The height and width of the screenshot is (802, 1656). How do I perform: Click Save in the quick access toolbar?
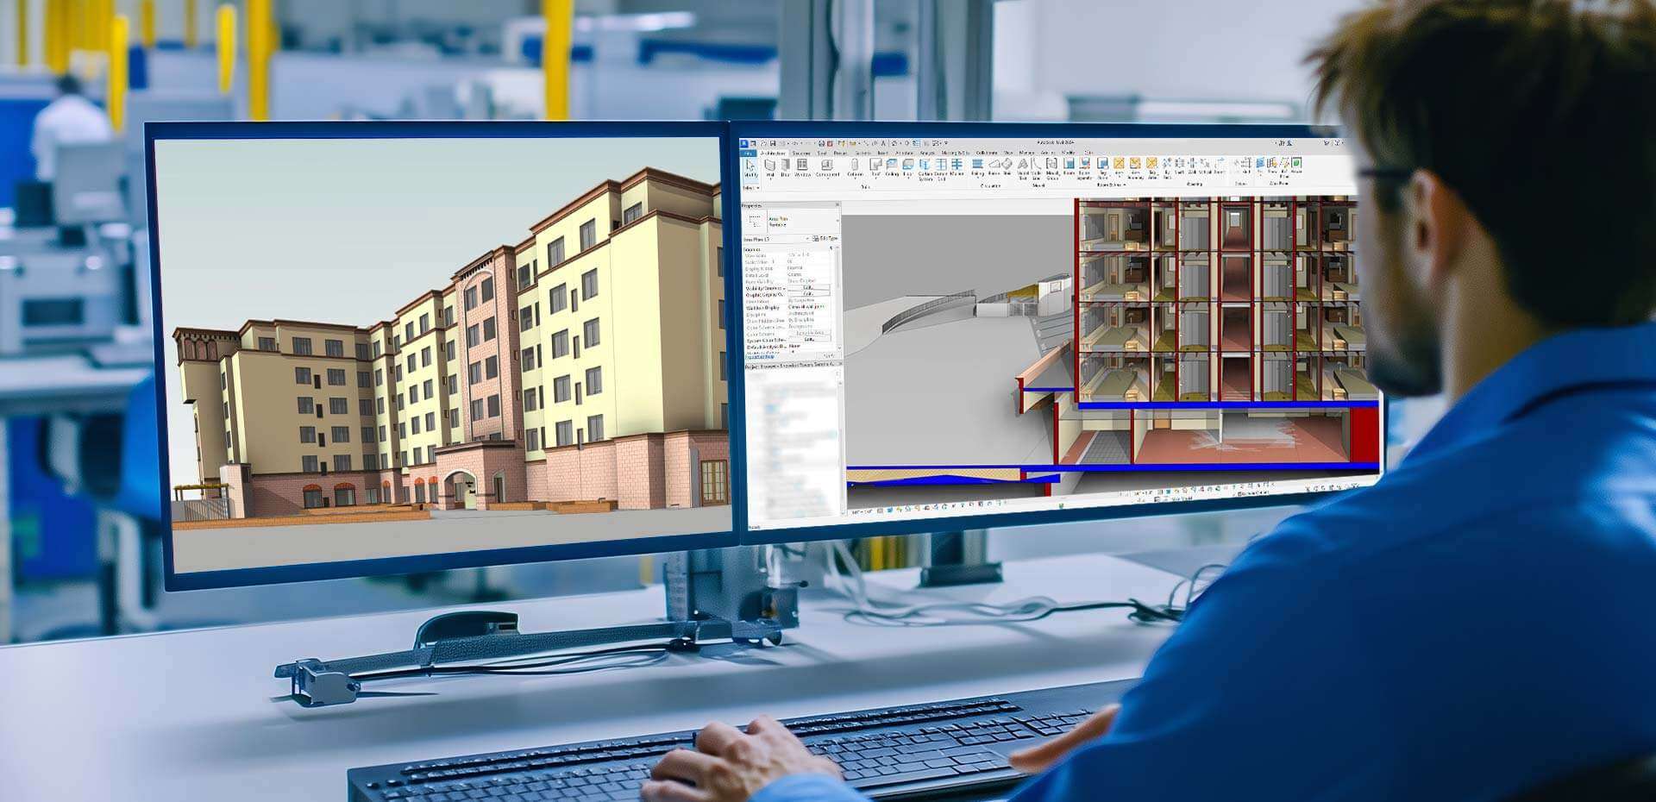[x=773, y=143]
